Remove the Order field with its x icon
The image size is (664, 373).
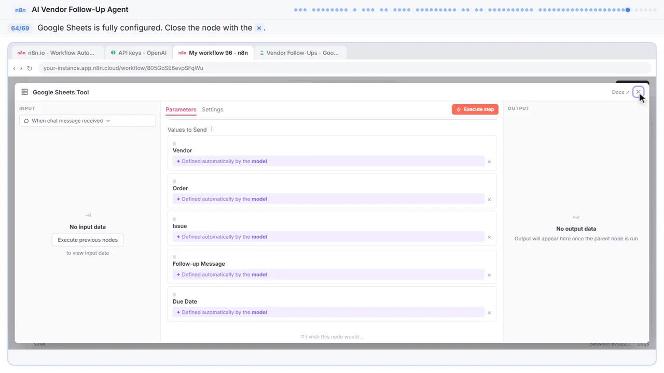click(x=489, y=199)
